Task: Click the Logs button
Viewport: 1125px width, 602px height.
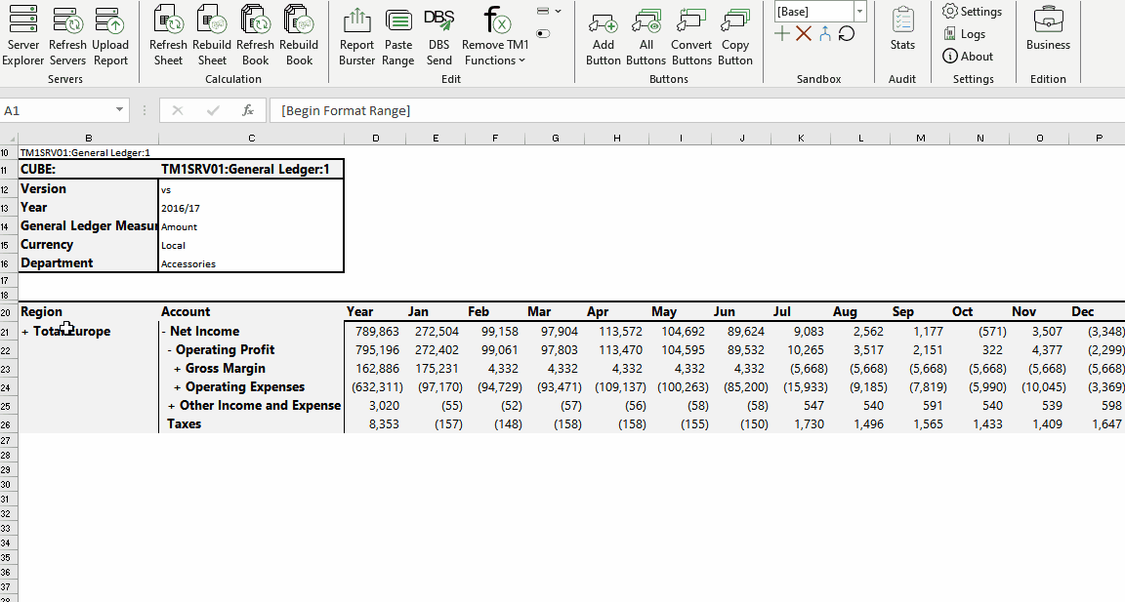Action: (x=964, y=34)
